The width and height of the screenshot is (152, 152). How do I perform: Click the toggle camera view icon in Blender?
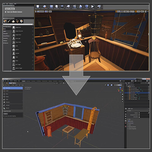point(122,99)
